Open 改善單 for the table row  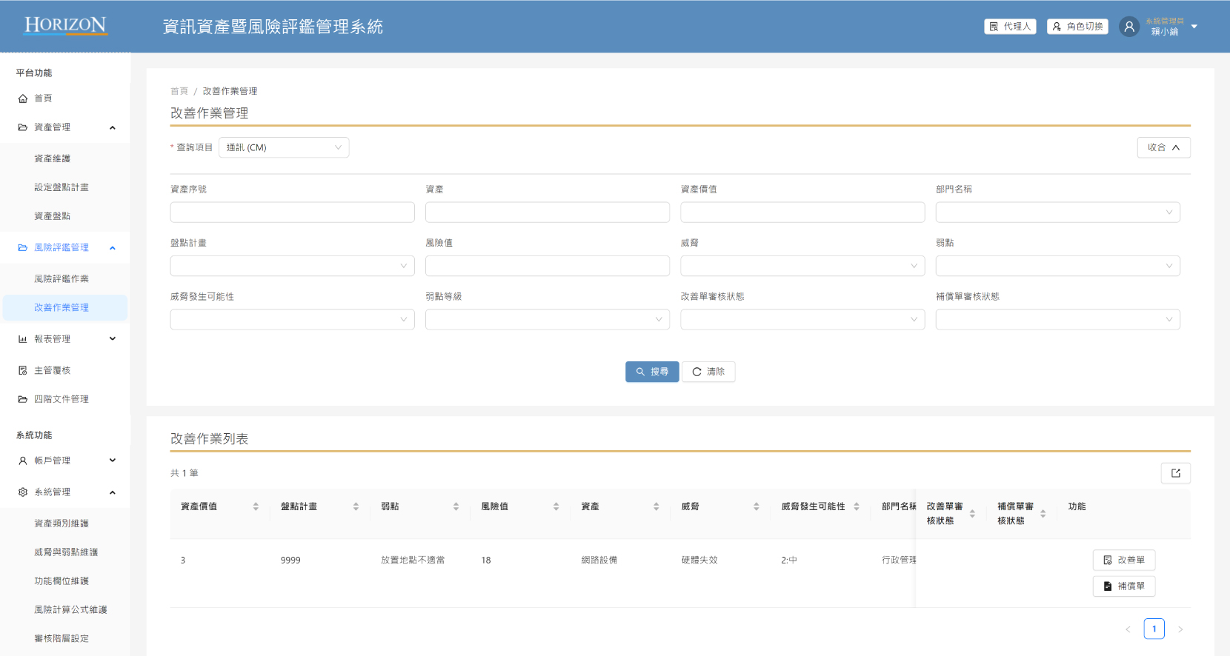click(x=1123, y=560)
